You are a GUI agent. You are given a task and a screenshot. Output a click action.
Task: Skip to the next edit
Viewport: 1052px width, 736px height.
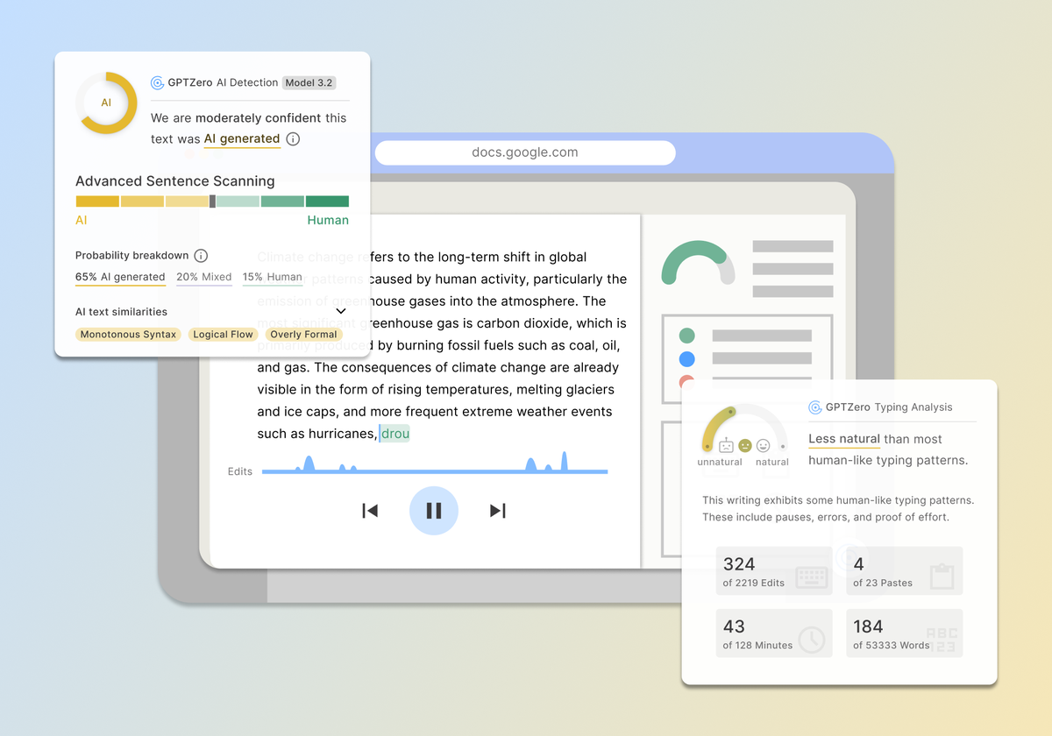click(497, 511)
